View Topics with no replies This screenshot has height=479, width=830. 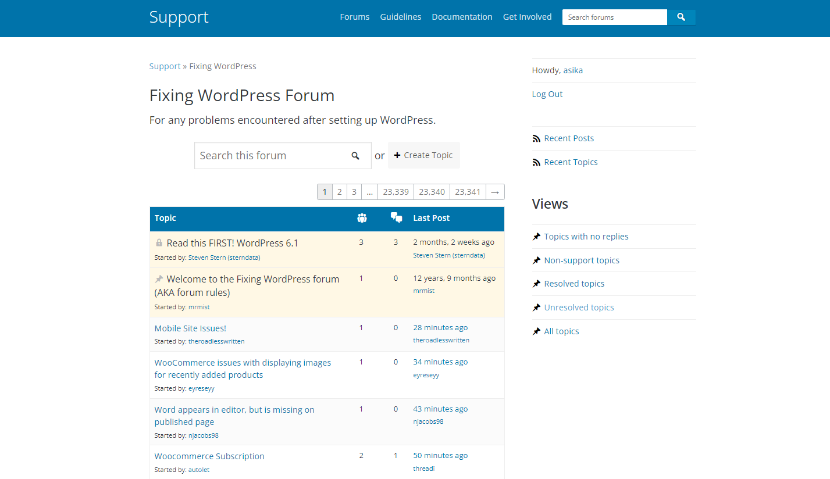click(x=586, y=237)
